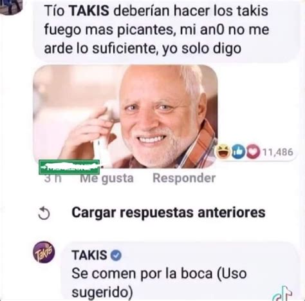The image size is (305, 301).
Task: Click the reaction icons cluster on comment
Action: [x=238, y=152]
